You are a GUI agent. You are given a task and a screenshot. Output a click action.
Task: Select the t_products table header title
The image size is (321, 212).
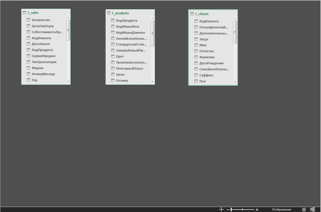click(x=120, y=13)
